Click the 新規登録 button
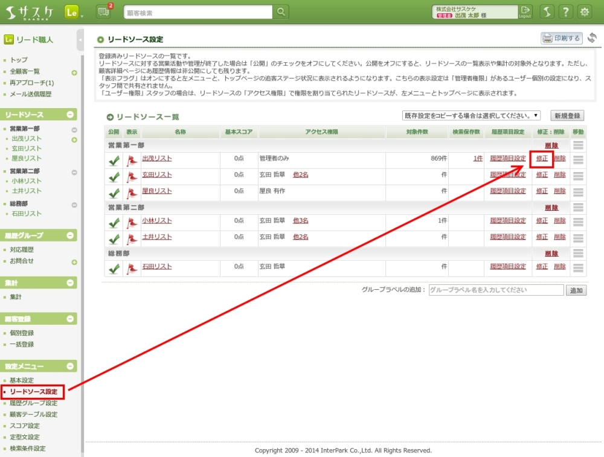604x457 pixels. [x=567, y=116]
